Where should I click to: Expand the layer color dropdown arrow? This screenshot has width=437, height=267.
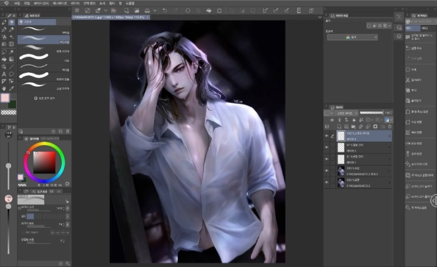(390, 120)
